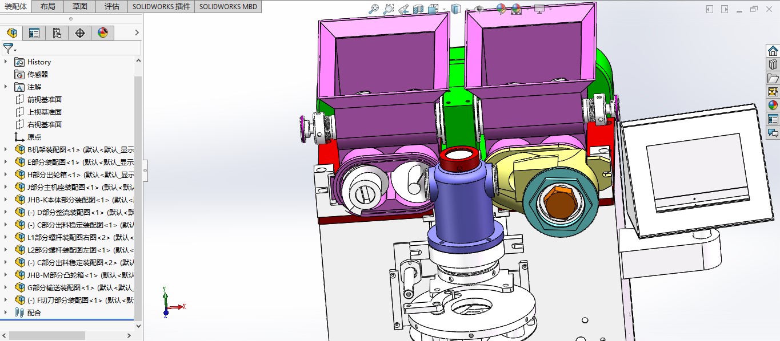Expand the JHB-M部分凸轮箱<1> node
The height and width of the screenshot is (341, 780).
pyautogui.click(x=6, y=275)
